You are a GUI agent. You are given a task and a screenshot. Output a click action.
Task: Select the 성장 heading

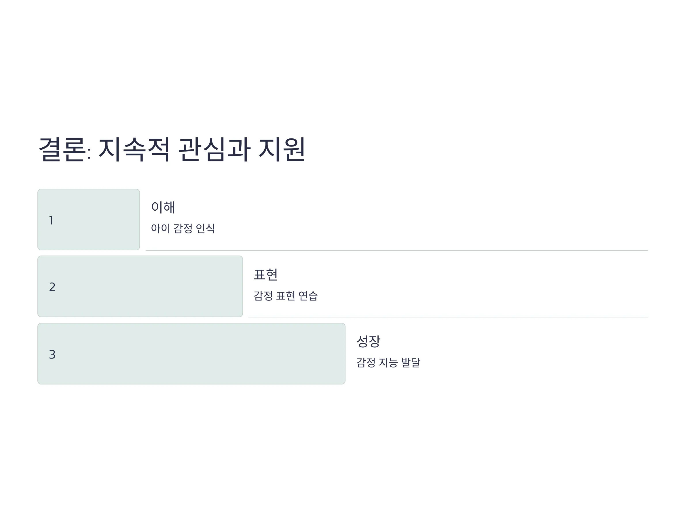(x=368, y=341)
